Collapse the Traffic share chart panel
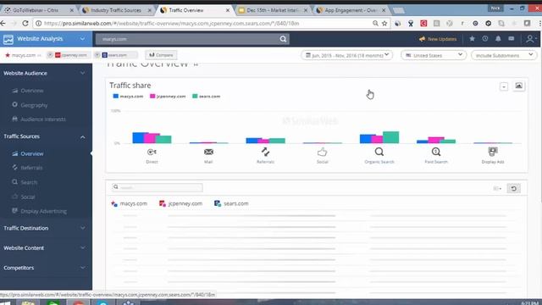This screenshot has width=542, height=305. 504,86
